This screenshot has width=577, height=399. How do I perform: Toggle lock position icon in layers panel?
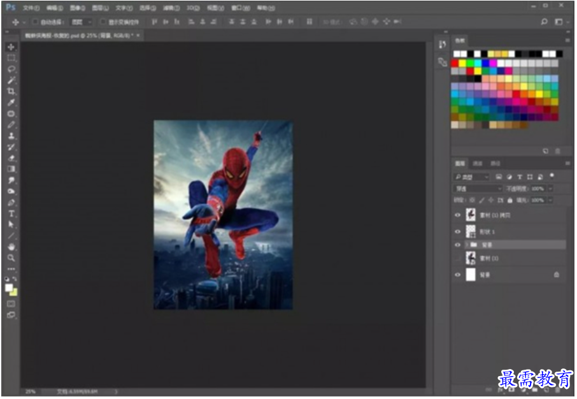coord(491,201)
